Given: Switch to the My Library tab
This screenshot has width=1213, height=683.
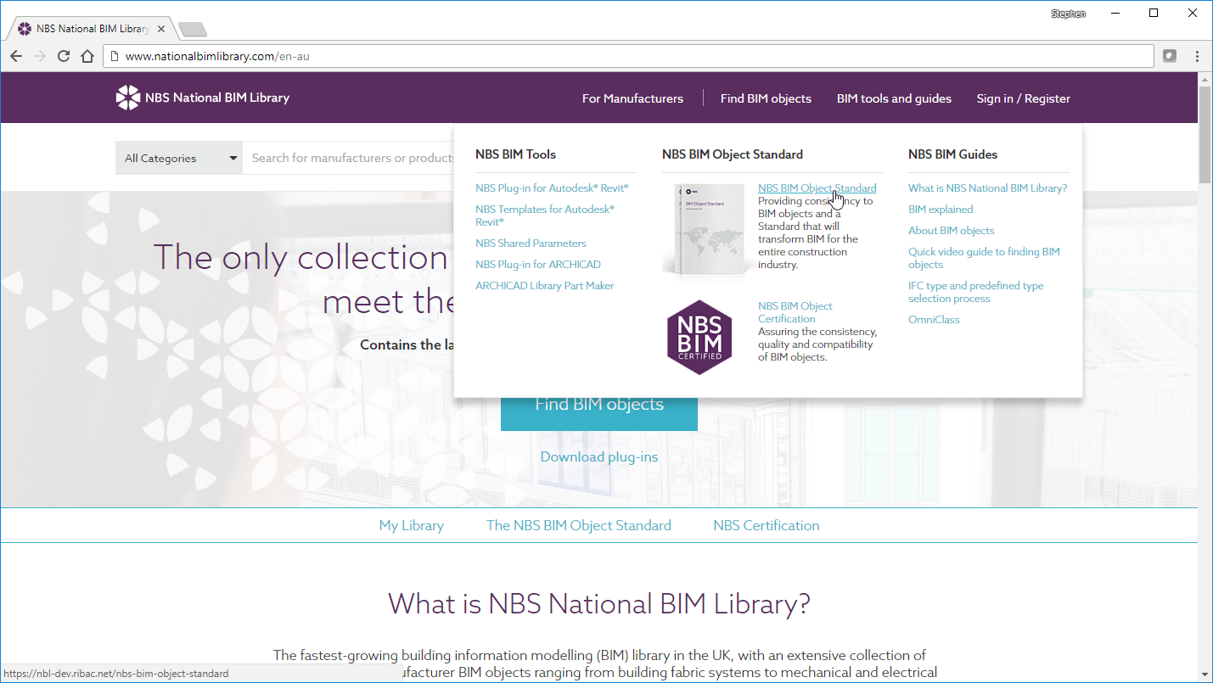Looking at the screenshot, I should 412,525.
